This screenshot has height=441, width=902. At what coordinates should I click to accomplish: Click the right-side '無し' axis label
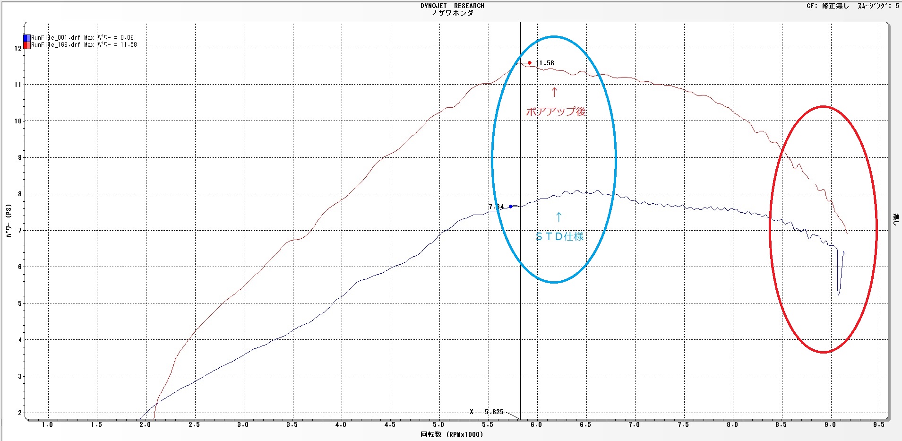point(896,220)
